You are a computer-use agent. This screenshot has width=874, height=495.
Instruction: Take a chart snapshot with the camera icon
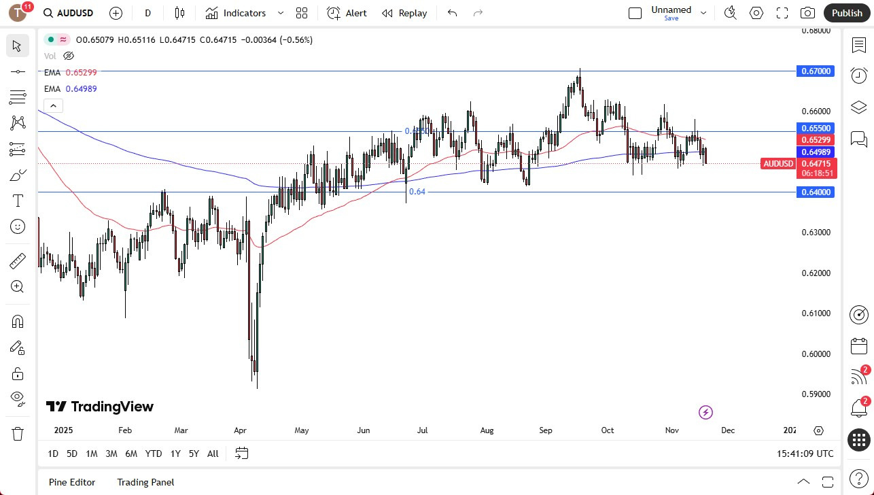pyautogui.click(x=807, y=13)
